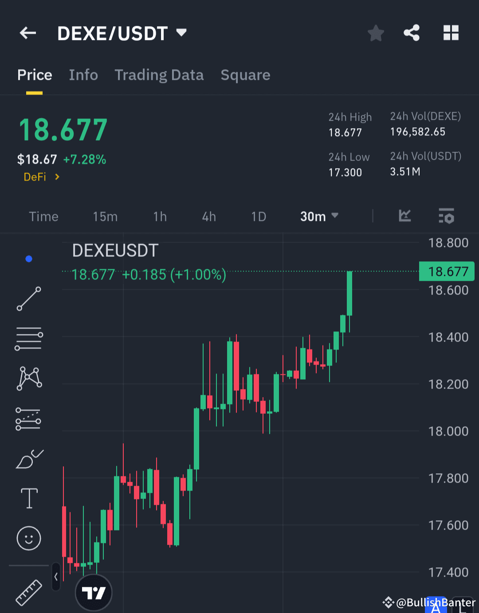Select the trend line drawing tool
Viewport: 479px width, 613px height.
click(28, 299)
